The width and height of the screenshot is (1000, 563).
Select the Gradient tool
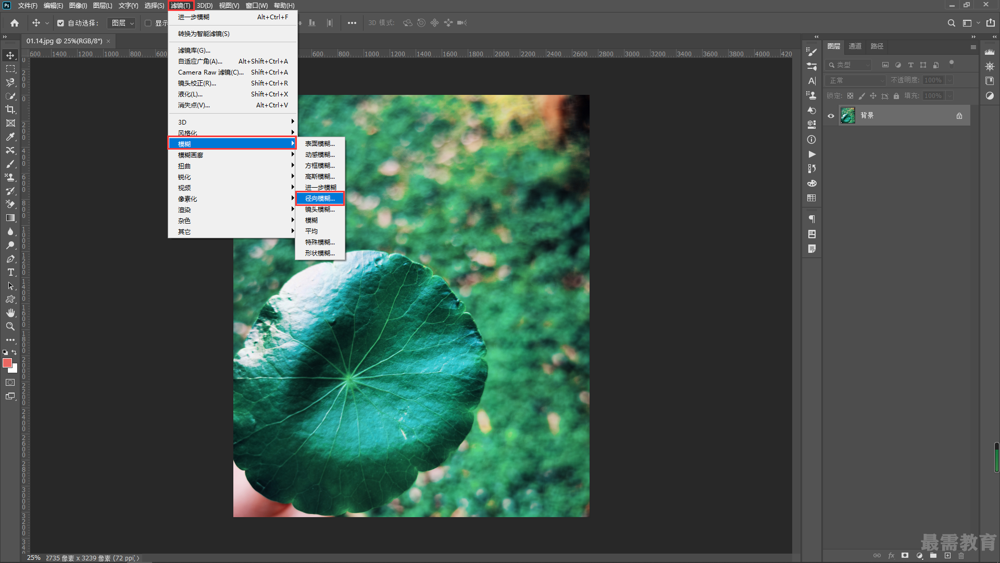click(x=10, y=218)
